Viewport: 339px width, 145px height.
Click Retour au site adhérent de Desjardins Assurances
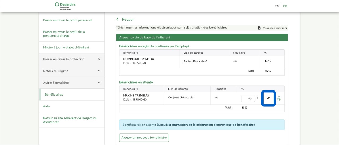coord(70,120)
